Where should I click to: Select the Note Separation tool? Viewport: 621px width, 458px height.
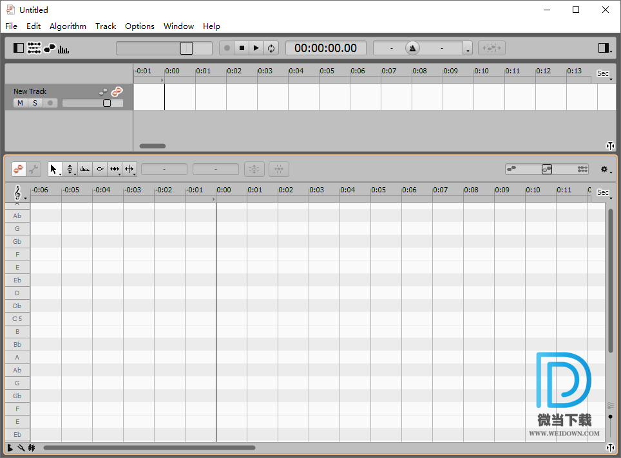coord(130,169)
